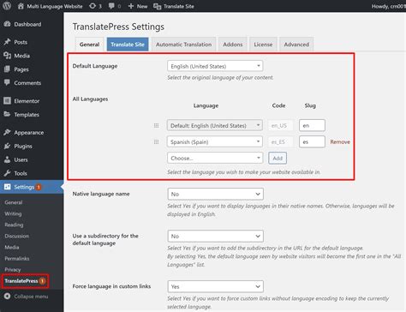
Task: Open the Writing settings submenu item
Action: [13, 213]
